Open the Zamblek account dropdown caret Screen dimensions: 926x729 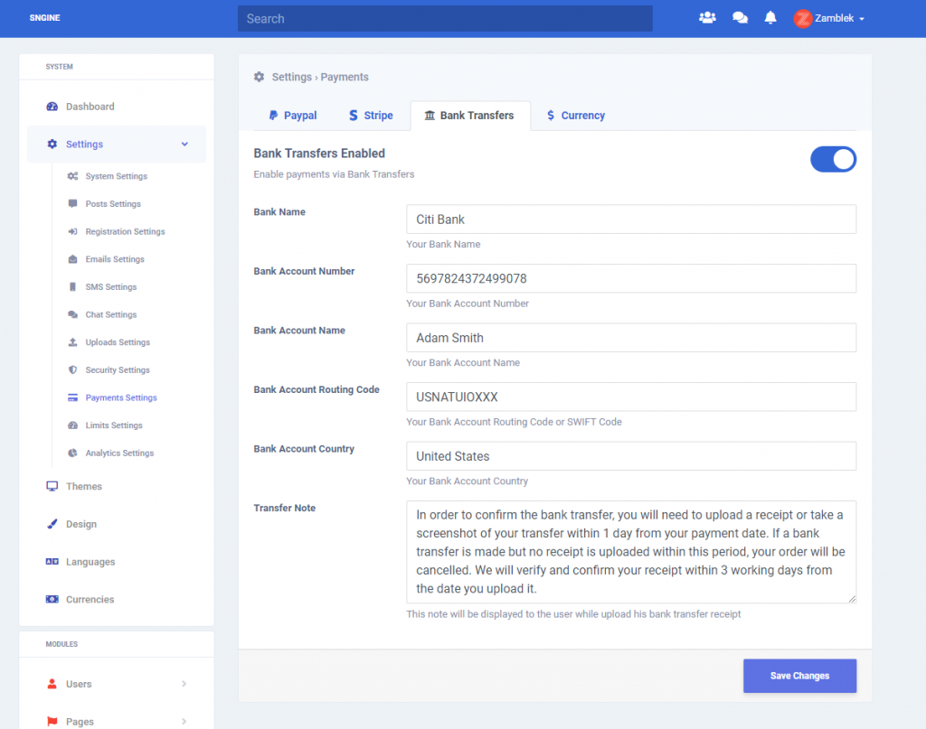tap(862, 19)
